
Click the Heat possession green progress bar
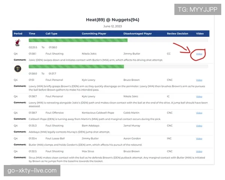tap(78, 40)
